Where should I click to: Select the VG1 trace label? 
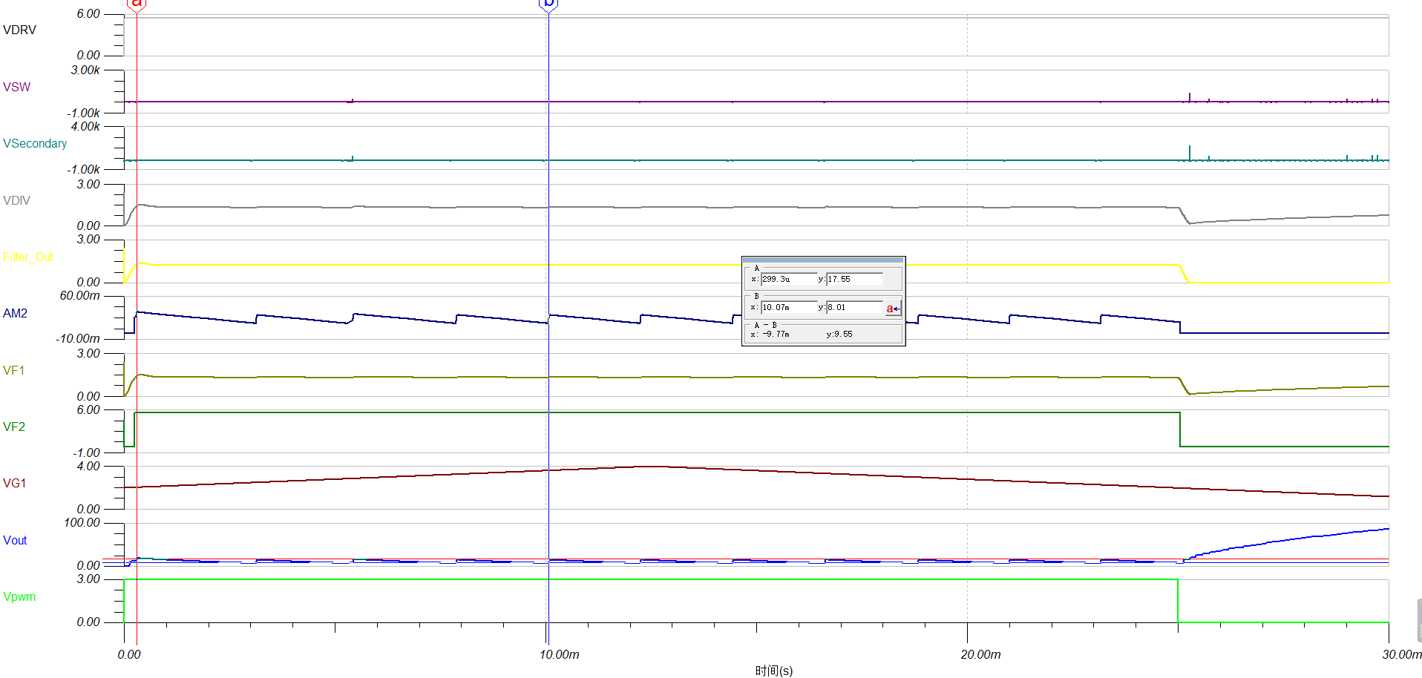[x=14, y=484]
